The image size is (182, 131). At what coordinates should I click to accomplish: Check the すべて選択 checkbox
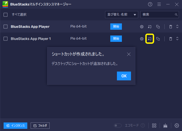coord(6,15)
